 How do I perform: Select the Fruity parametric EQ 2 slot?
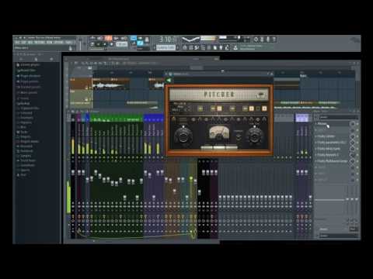(331, 143)
